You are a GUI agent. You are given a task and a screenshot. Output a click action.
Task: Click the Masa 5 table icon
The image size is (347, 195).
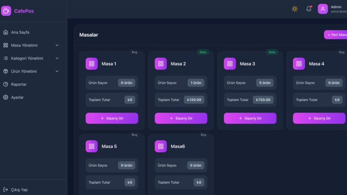92,146
